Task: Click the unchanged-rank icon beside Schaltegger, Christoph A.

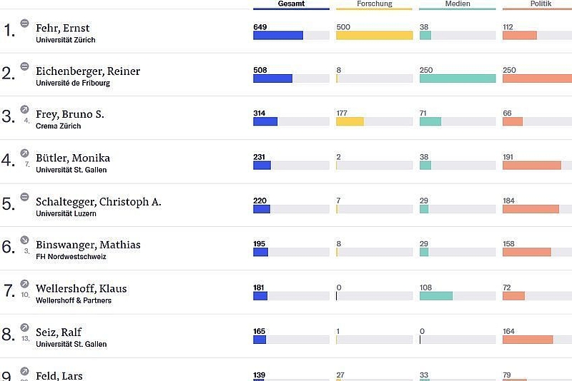Action: click(x=25, y=197)
